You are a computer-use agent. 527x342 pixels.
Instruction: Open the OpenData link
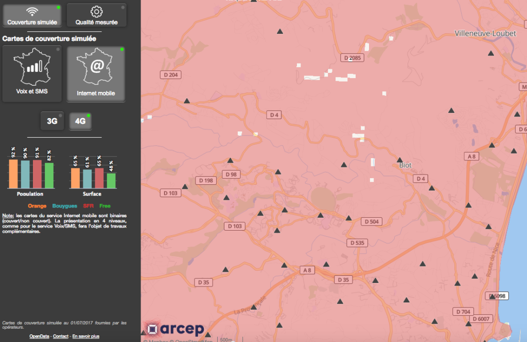click(x=39, y=336)
